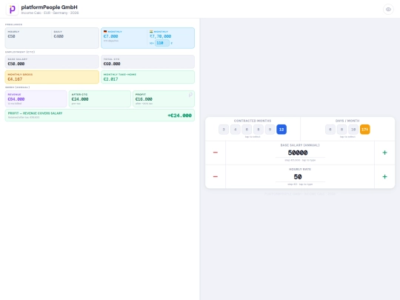400x300 pixels.
Task: Select the orange 17½ days per month option
Action: (x=364, y=130)
